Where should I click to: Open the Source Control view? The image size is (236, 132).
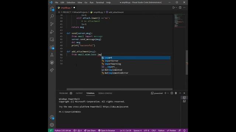[52, 24]
